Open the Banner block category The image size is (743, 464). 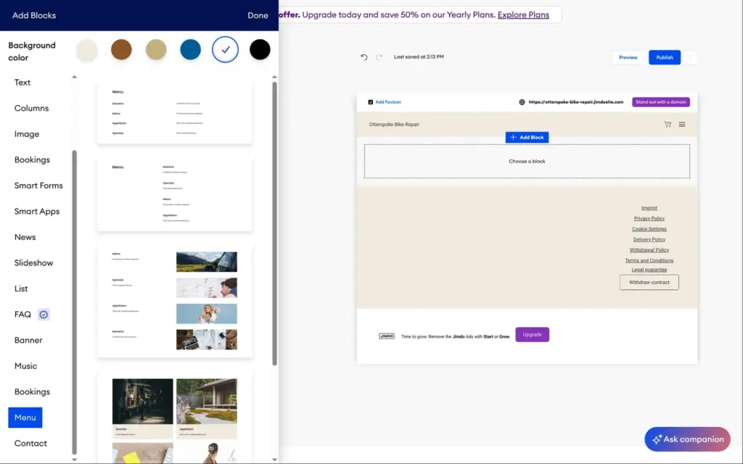pos(28,341)
